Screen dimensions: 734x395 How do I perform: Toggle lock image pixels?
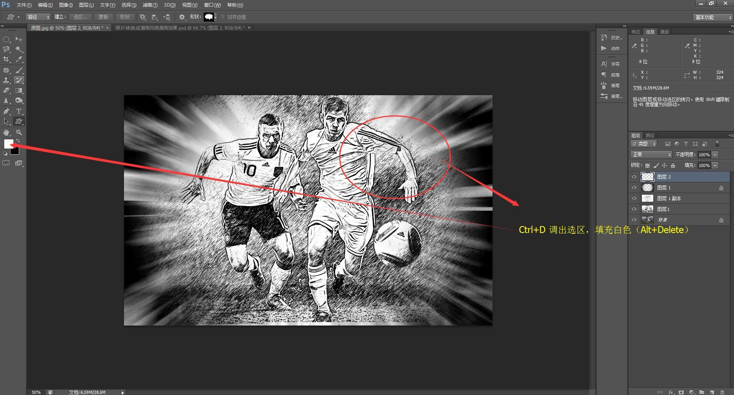coord(656,165)
